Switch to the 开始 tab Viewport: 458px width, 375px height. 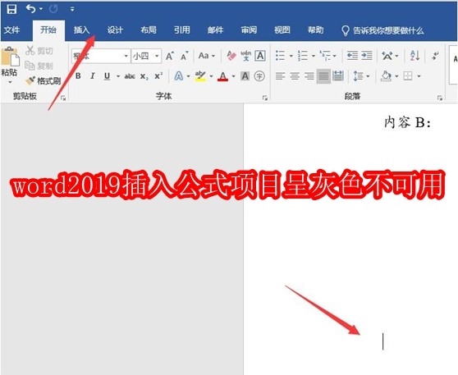pos(48,30)
